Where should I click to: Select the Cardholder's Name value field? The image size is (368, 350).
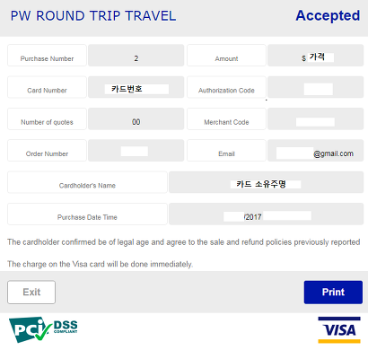[267, 182]
